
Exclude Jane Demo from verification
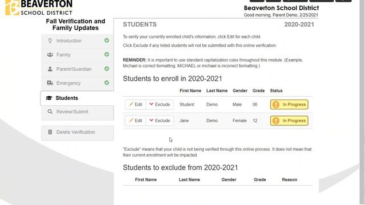[x=160, y=121]
